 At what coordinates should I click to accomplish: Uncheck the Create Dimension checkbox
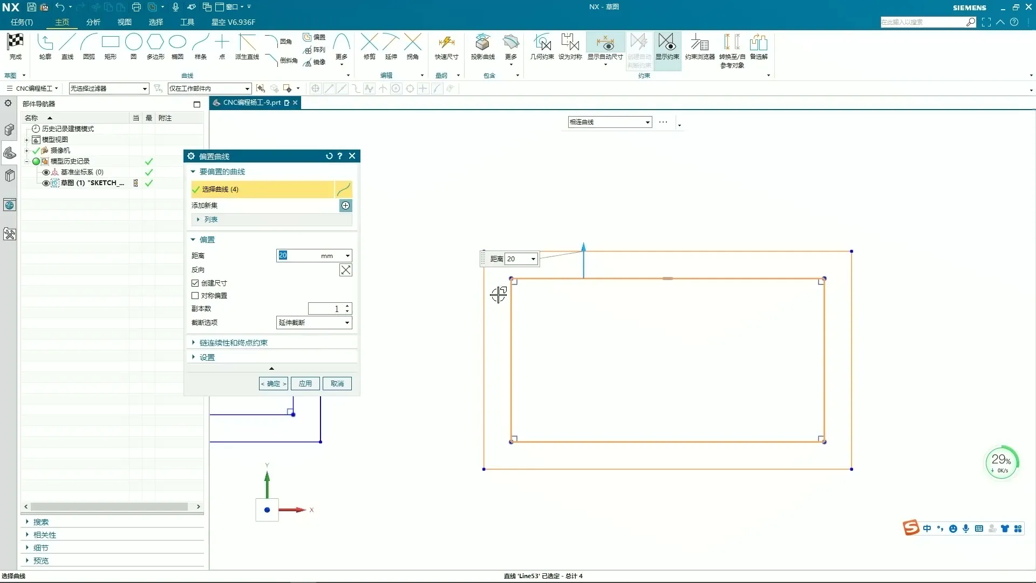tap(195, 283)
